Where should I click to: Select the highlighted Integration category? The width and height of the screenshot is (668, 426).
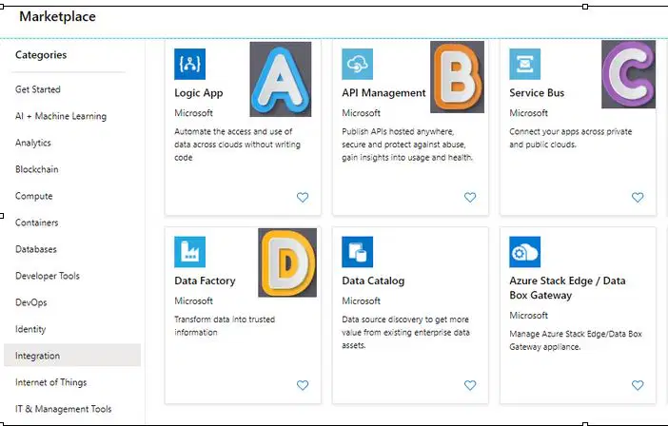72,355
